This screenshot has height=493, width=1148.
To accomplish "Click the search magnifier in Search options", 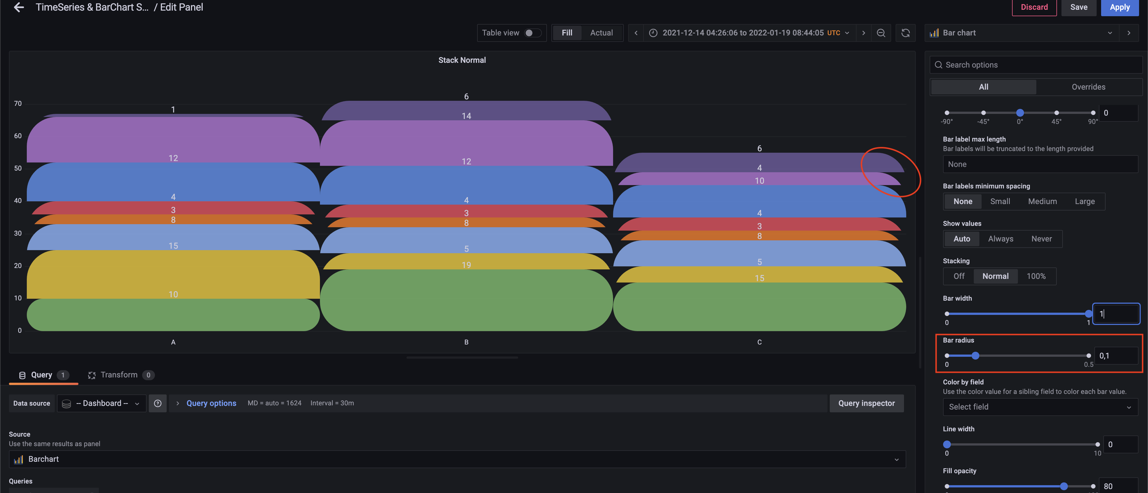I will pos(939,65).
